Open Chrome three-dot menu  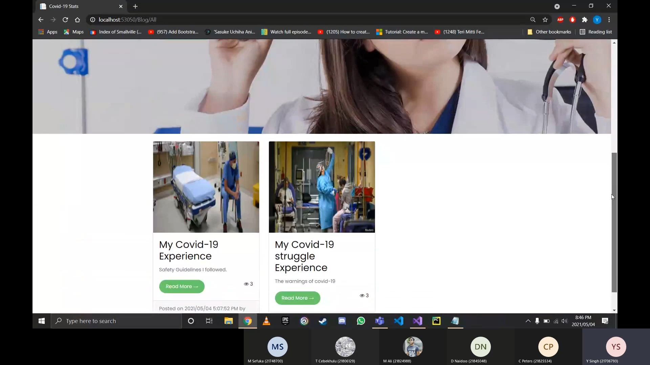tap(609, 20)
